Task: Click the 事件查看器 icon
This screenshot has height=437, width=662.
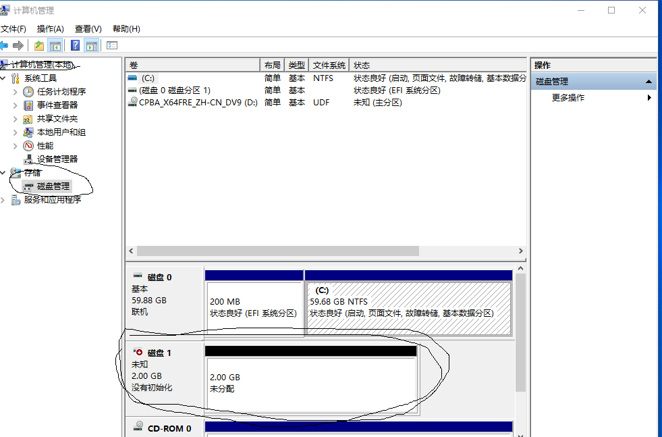Action: pos(28,105)
